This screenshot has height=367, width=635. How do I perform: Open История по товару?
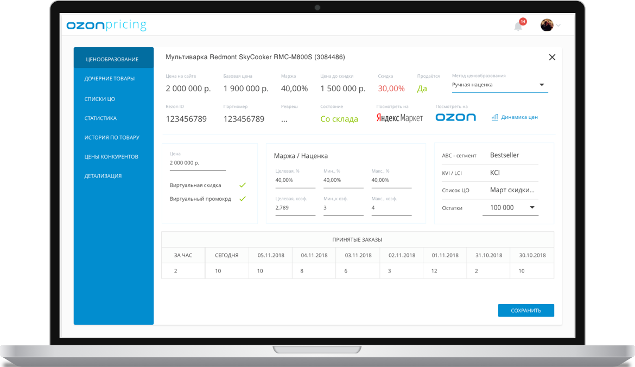pos(112,137)
